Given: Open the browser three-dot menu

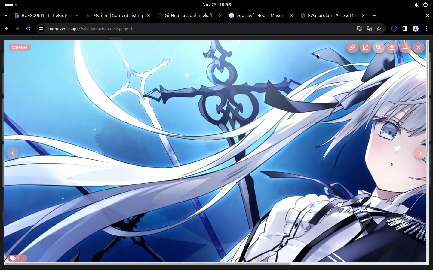Looking at the screenshot, I should point(426,28).
